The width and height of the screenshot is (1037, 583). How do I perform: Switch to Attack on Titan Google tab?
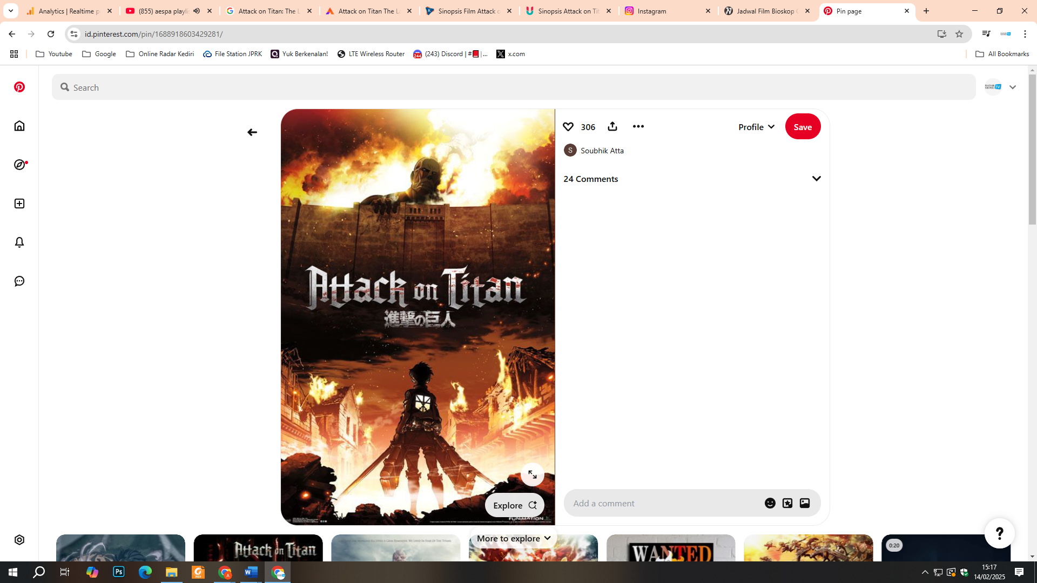(269, 11)
